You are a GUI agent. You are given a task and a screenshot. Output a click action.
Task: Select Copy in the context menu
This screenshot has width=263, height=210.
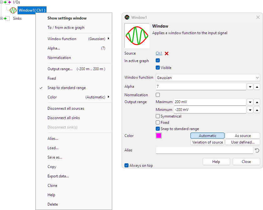click(74, 167)
